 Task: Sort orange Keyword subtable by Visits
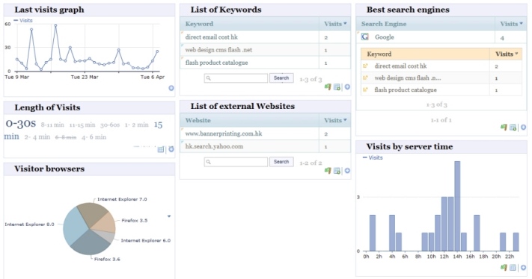tap(507, 54)
